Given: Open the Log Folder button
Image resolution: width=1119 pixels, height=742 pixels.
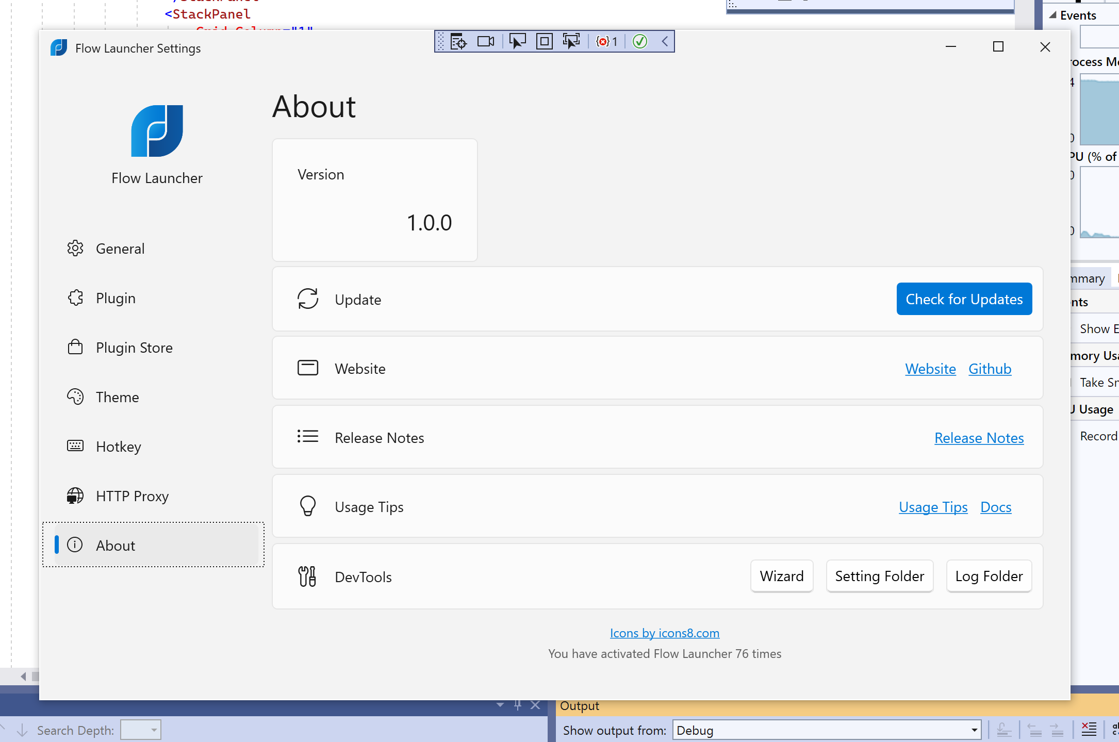Looking at the screenshot, I should [x=989, y=576].
